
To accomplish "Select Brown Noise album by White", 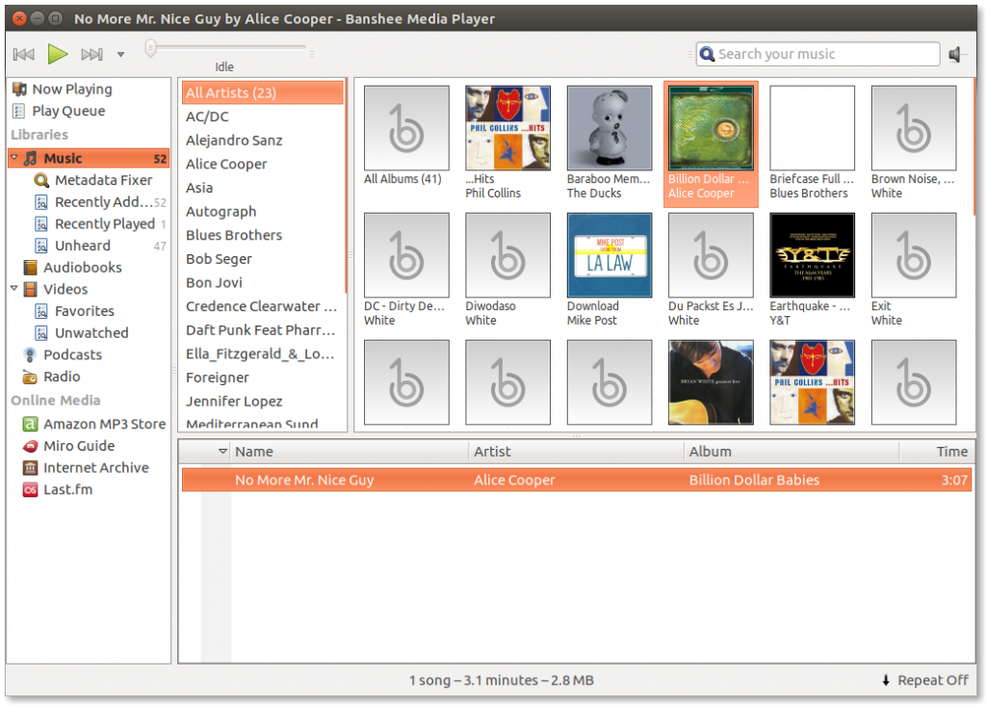I will click(914, 128).
